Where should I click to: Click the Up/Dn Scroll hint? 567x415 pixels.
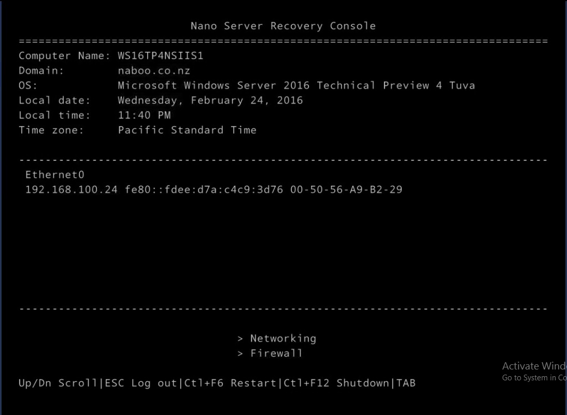coord(58,383)
